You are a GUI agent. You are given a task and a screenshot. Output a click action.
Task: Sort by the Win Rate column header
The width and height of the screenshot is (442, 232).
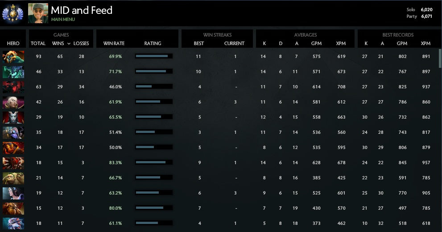[114, 44]
